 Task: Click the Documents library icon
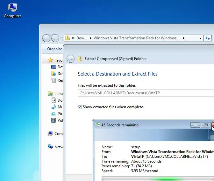[x=53, y=100]
